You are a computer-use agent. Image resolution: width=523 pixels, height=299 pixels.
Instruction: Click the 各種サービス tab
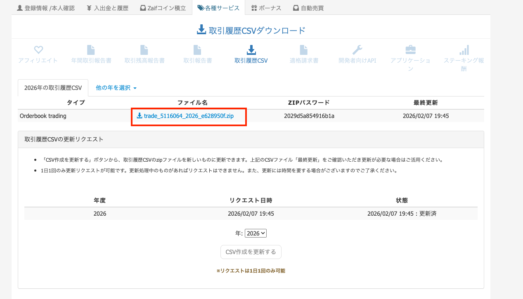(x=218, y=8)
